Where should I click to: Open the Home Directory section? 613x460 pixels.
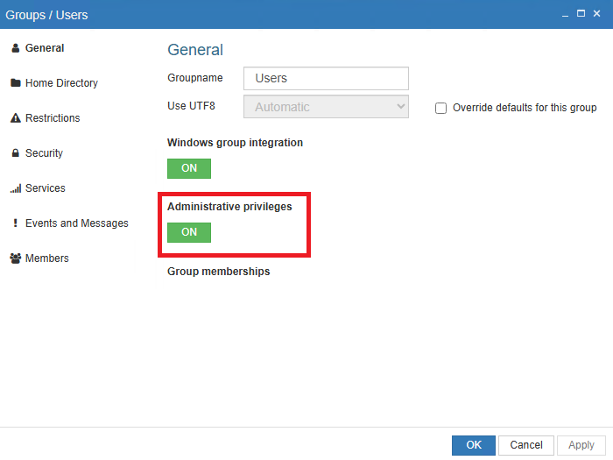tap(61, 83)
